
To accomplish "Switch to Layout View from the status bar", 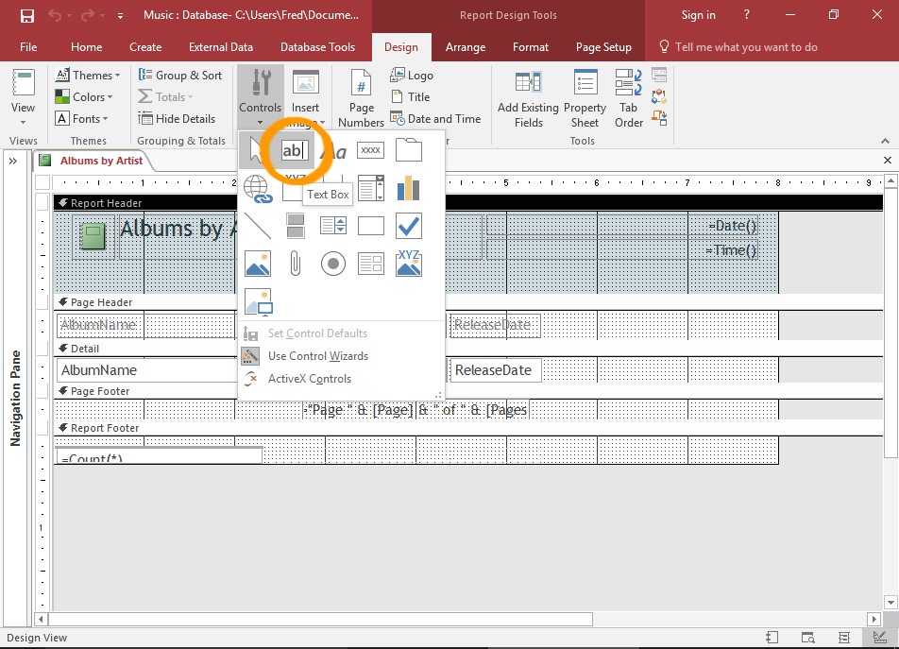I will pos(843,638).
